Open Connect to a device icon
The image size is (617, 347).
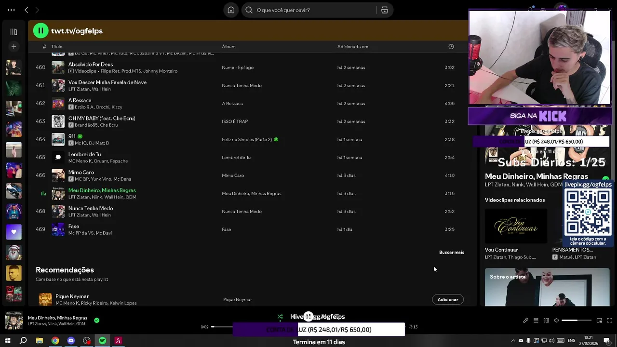546,320
